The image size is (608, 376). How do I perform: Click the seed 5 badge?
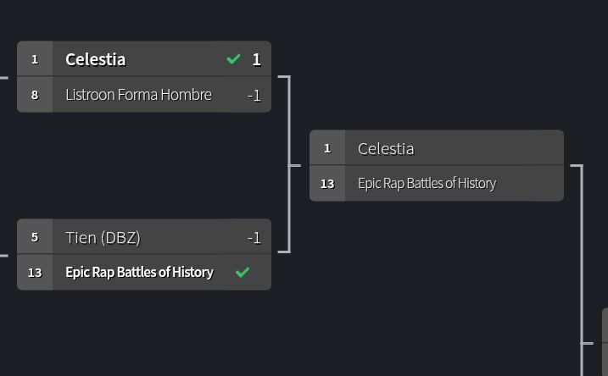coord(35,237)
